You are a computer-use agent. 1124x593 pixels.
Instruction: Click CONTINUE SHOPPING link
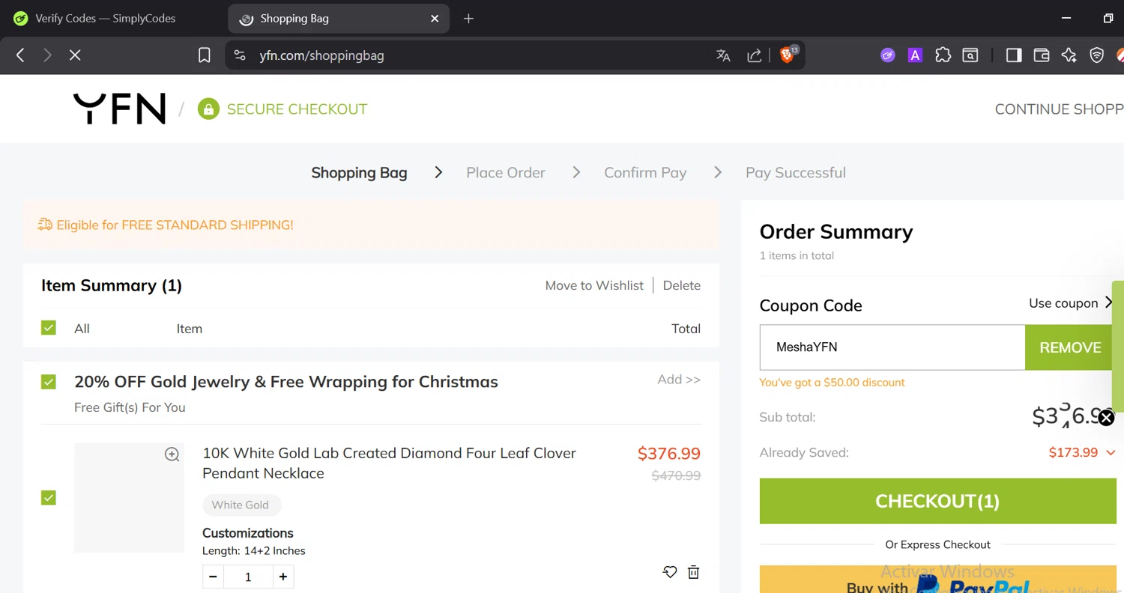pos(1059,109)
